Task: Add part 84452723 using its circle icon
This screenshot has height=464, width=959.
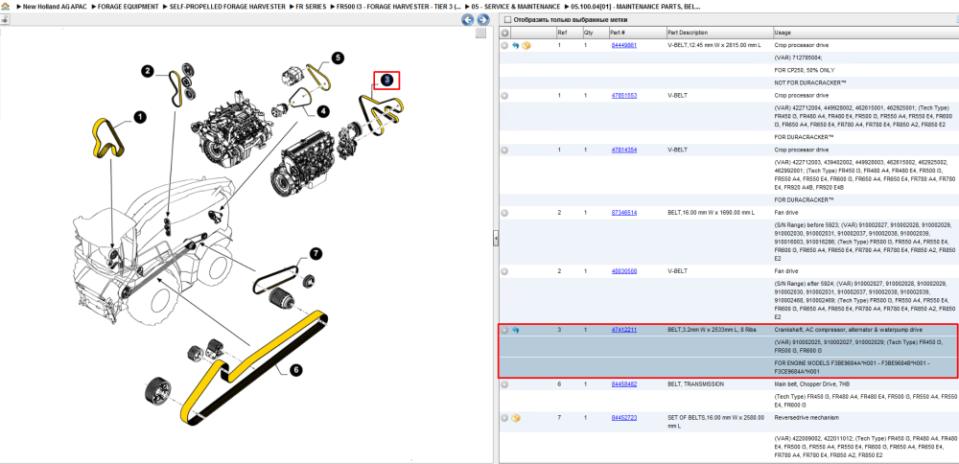Action: [x=504, y=418]
